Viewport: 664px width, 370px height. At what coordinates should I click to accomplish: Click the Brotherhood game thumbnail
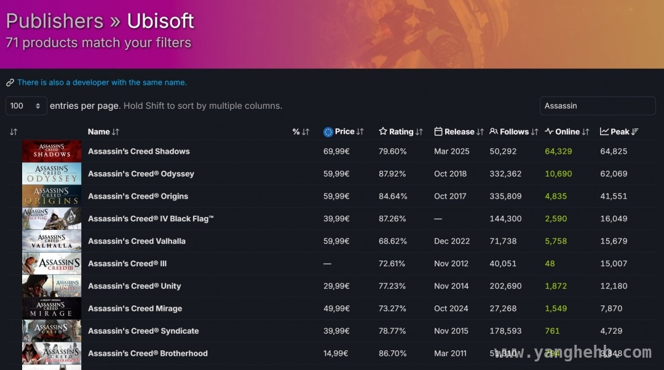coord(52,353)
